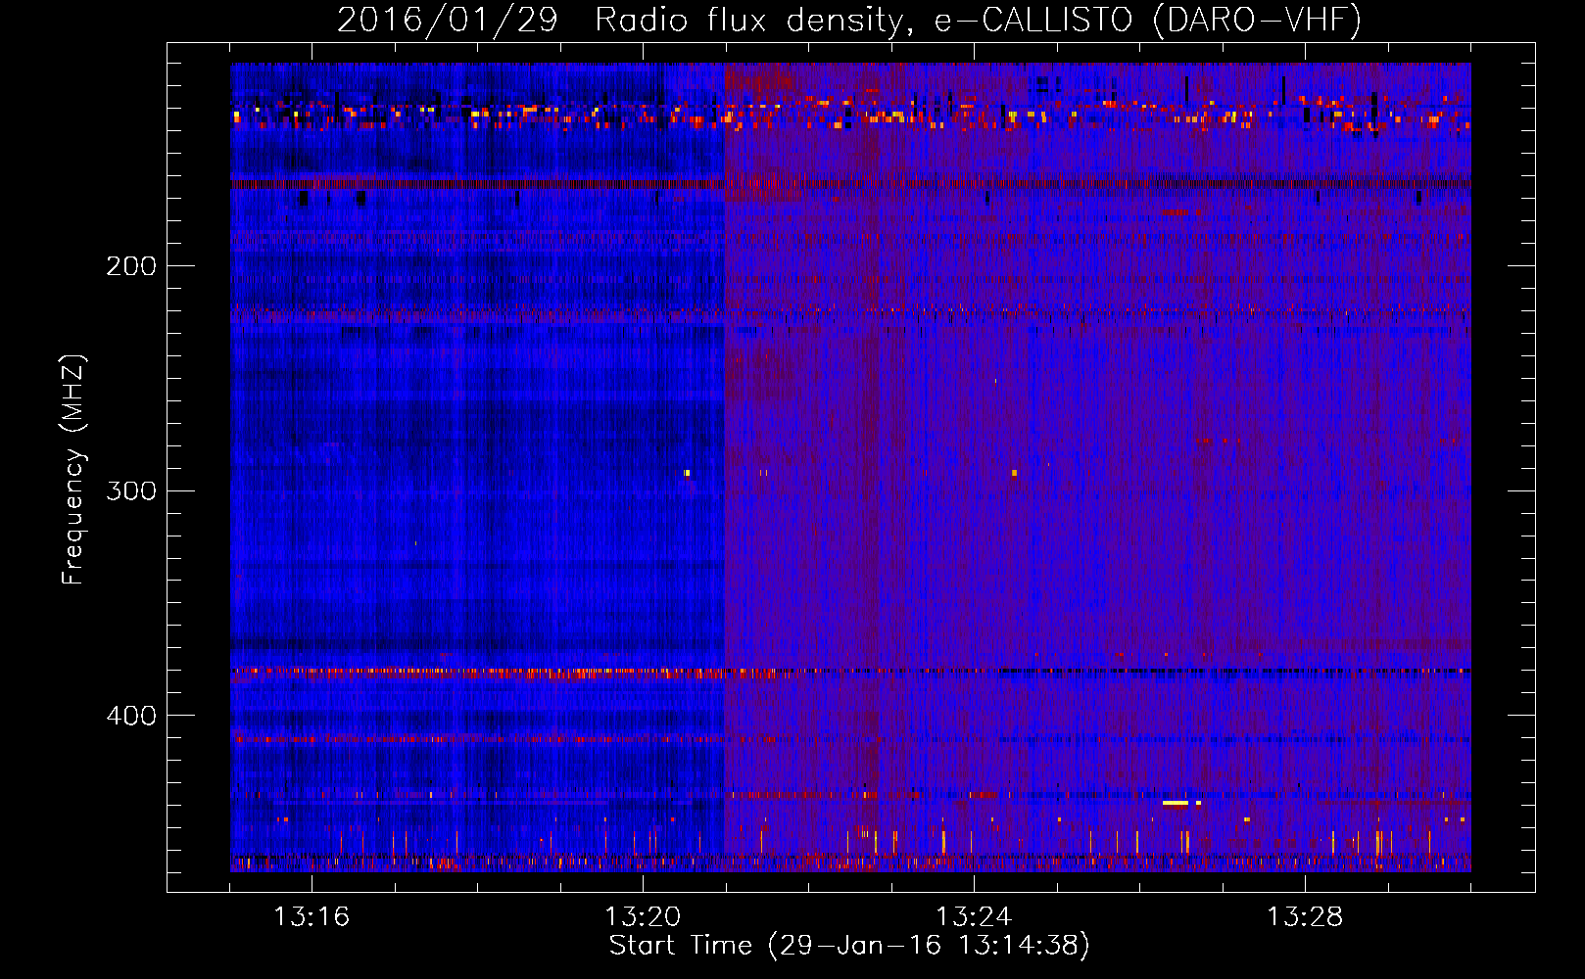
Task: Click the bright yellow burst near 13:26 bottom
Action: tap(1176, 803)
